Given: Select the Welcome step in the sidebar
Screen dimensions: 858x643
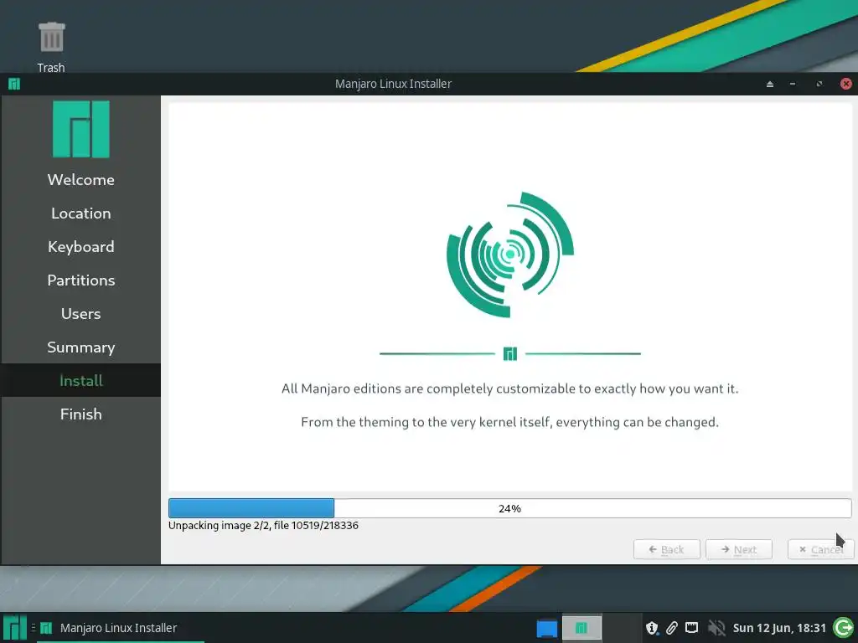Looking at the screenshot, I should 81,180.
